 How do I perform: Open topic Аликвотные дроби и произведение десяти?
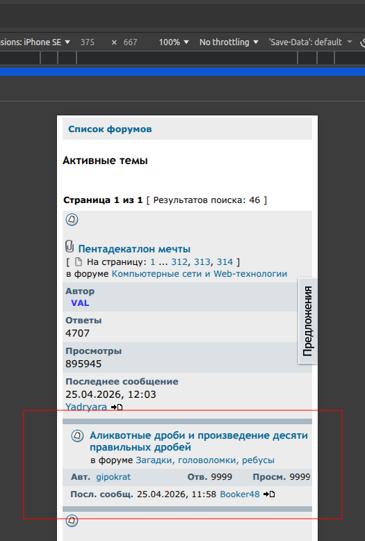click(x=199, y=442)
